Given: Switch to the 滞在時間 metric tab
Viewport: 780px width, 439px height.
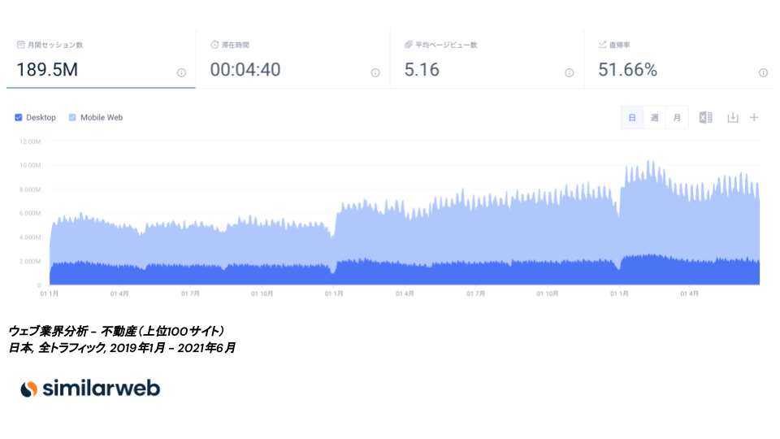Looking at the screenshot, I should pos(292,59).
